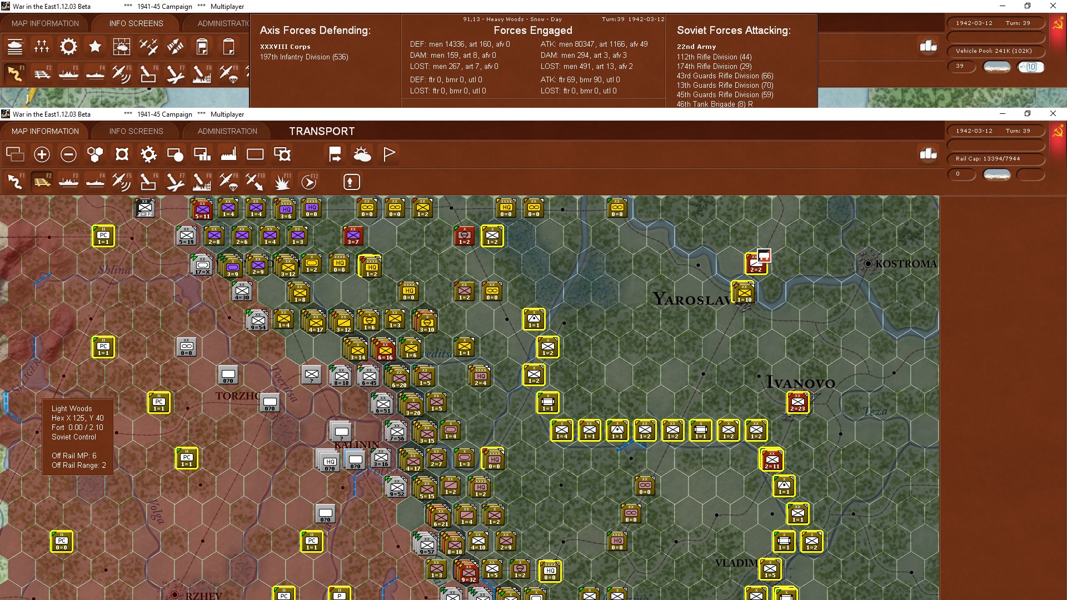Select the red 2=23 unit counter at Ivanovo

tap(797, 403)
